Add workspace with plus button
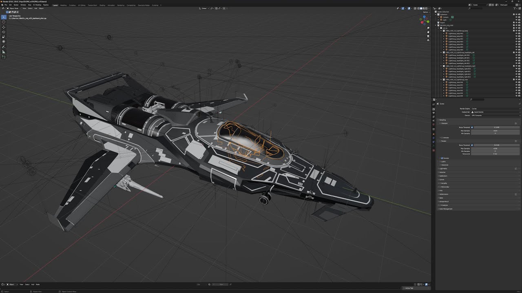This screenshot has width=522, height=293. [x=161, y=5]
